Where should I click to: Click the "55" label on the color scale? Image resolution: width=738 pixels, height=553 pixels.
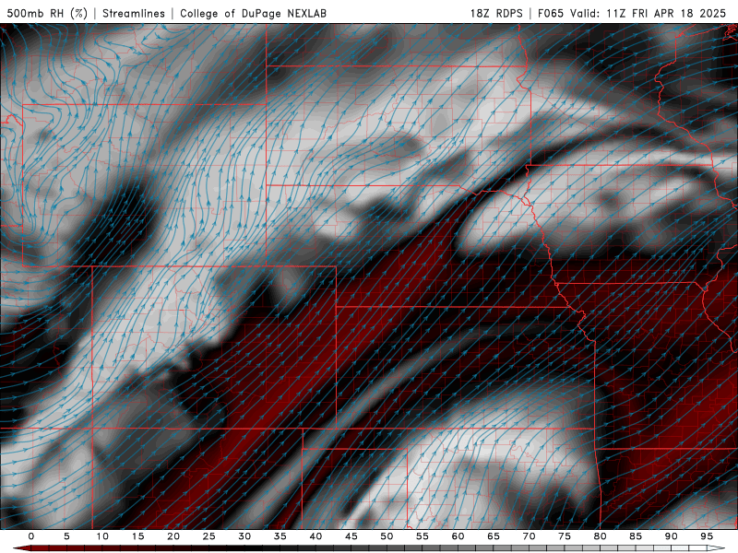(x=423, y=536)
